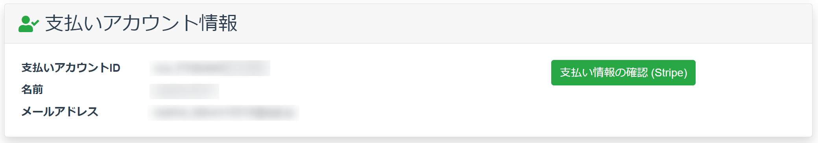Click the 支払い情報の確認 text on the green button
The image size is (818, 143).
coord(604,72)
